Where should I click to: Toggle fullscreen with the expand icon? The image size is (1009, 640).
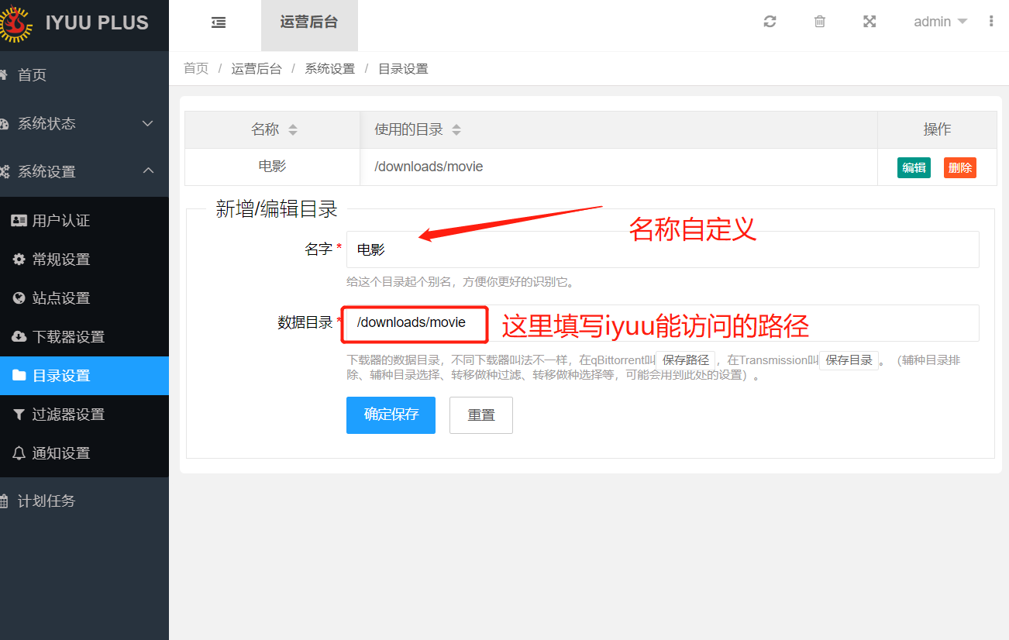click(x=870, y=22)
